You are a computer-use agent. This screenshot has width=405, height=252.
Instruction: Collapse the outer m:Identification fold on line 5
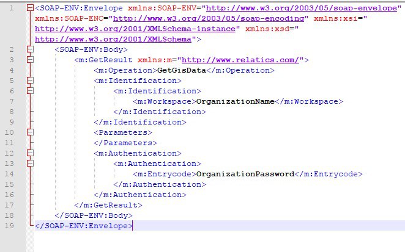coord(30,81)
